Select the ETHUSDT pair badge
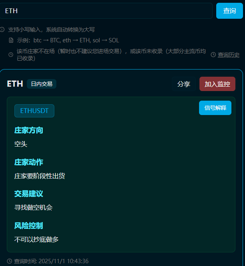245x266 pixels. (34, 111)
